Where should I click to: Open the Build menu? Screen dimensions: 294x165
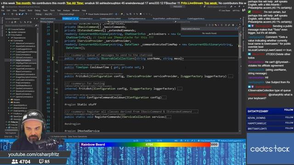pyautogui.click(x=30, y=11)
